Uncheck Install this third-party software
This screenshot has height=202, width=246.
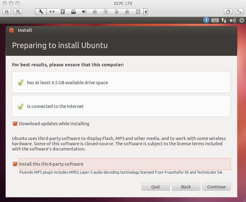(x=15, y=164)
